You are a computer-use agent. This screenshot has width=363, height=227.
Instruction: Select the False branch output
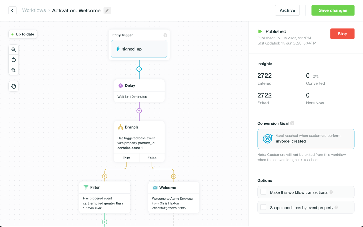(x=152, y=158)
